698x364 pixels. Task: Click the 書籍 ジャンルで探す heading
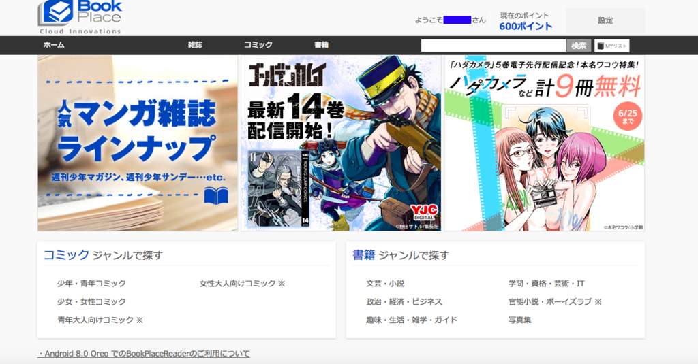pos(401,255)
